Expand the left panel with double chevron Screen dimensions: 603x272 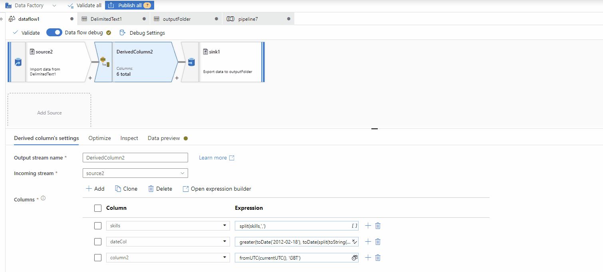coord(2,19)
